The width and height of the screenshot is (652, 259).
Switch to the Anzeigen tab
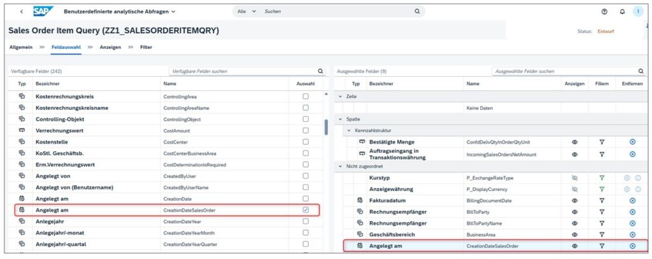pyautogui.click(x=110, y=47)
